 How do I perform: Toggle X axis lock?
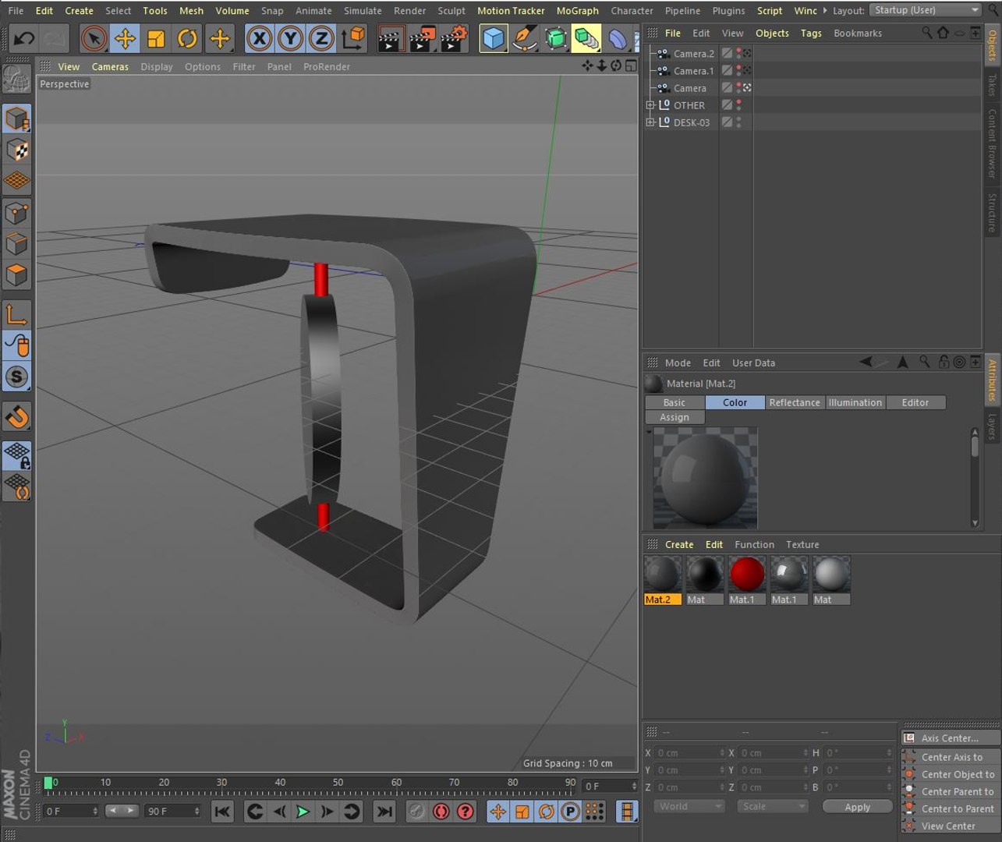[x=259, y=38]
